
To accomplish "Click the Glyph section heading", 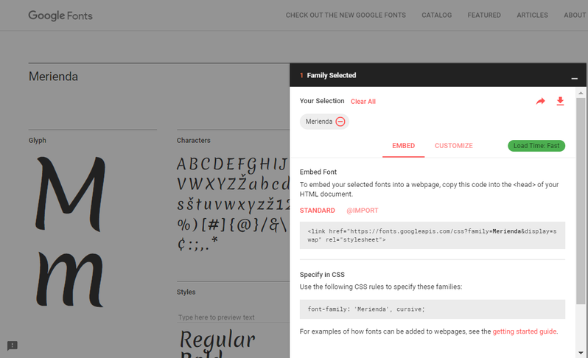I will (x=38, y=141).
